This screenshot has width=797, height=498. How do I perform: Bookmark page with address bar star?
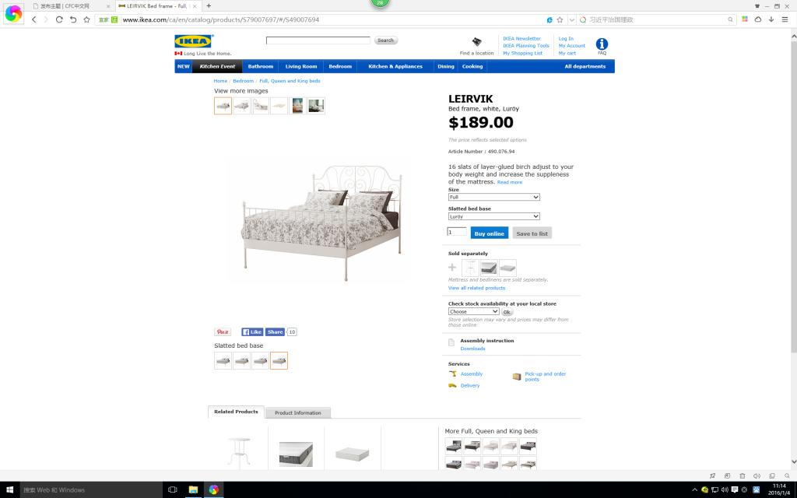560,19
